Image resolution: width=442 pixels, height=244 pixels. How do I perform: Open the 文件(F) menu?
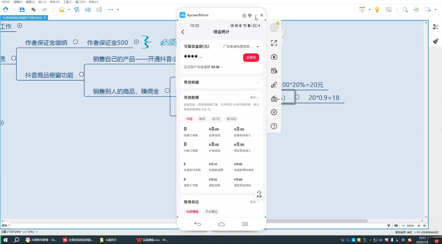(x=6, y=2)
